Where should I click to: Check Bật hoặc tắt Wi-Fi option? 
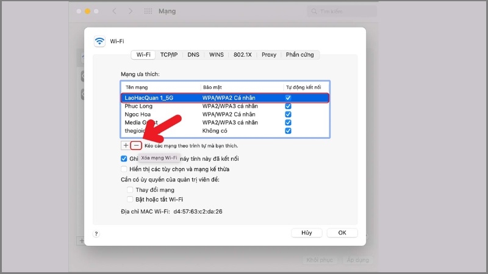click(x=130, y=199)
